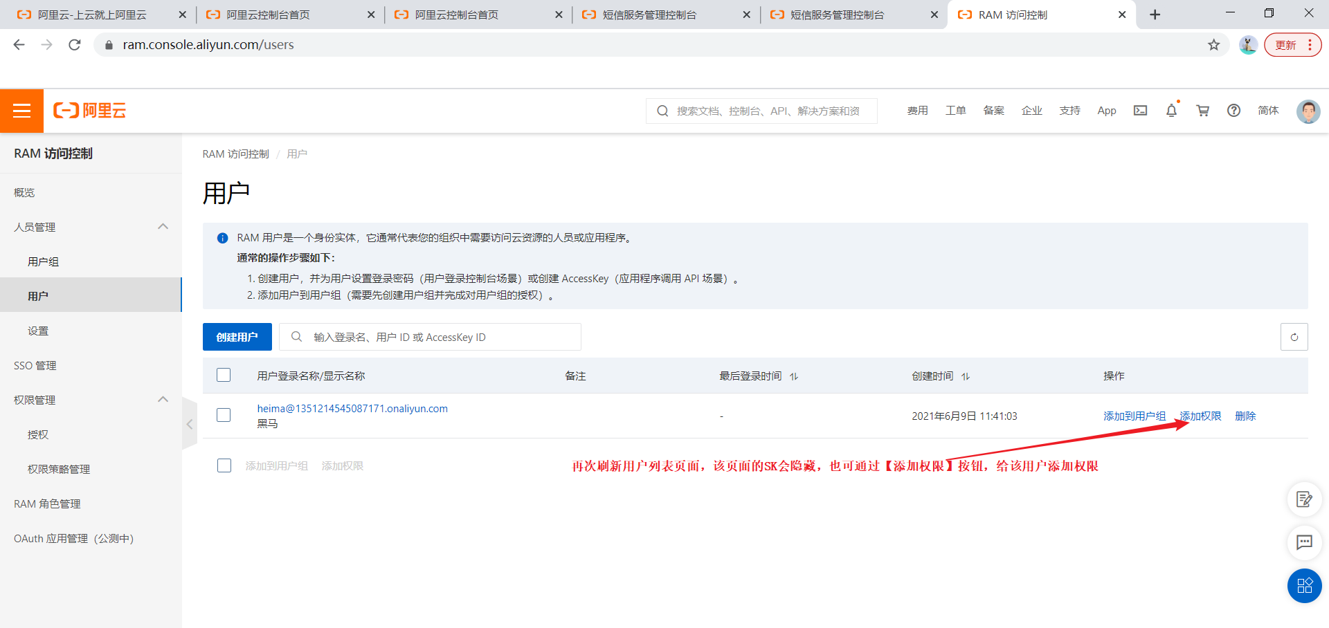Image resolution: width=1329 pixels, height=628 pixels.
Task: Open the blue quick-access grid button
Action: (1304, 586)
